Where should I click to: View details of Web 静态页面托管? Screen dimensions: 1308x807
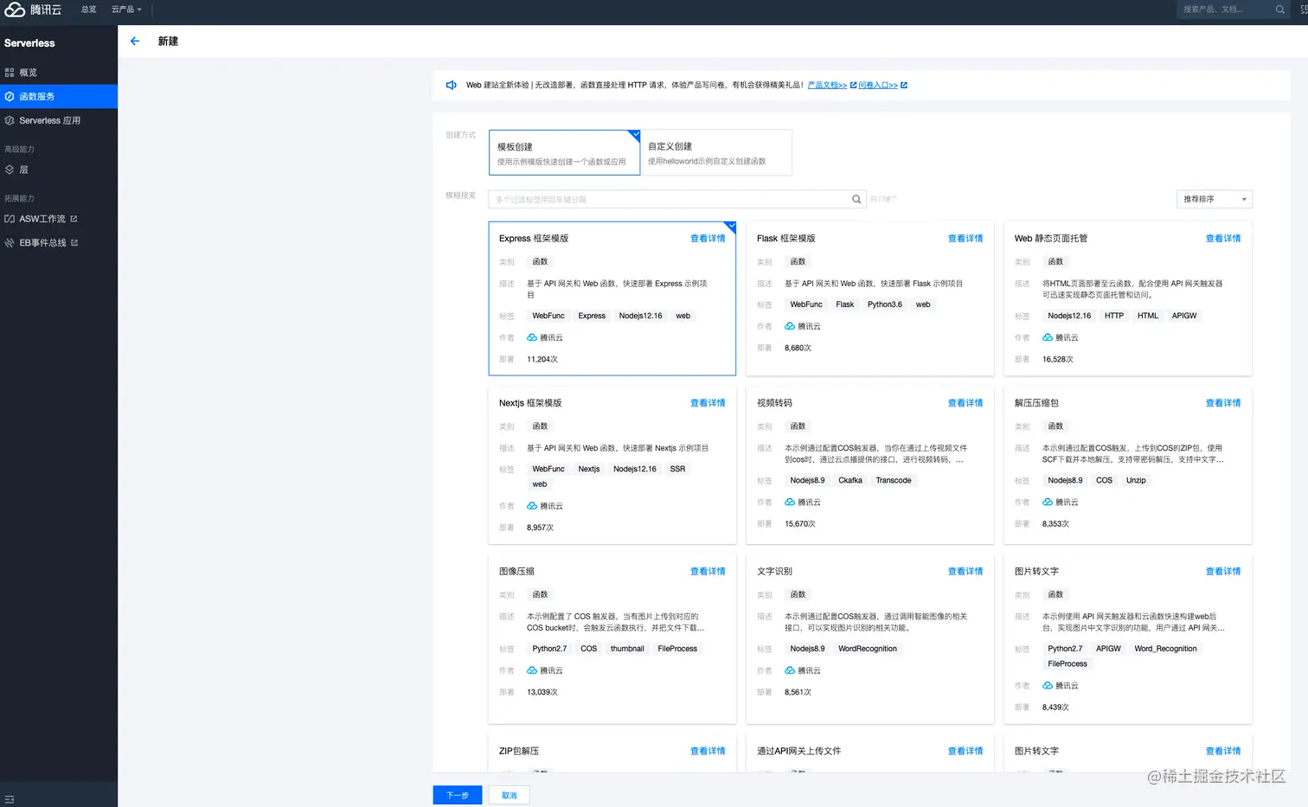point(1223,239)
